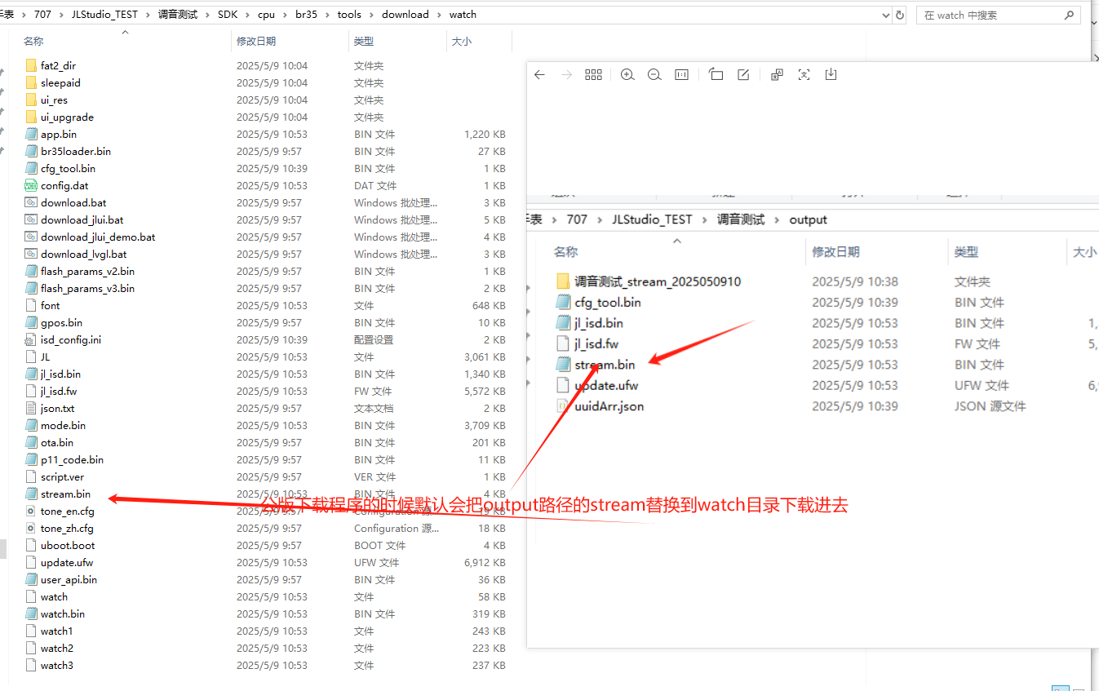Select the json.txt file
Viewport: 1099px width, 691px height.
pos(57,408)
